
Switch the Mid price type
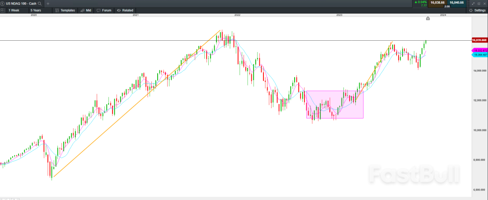(x=86, y=10)
